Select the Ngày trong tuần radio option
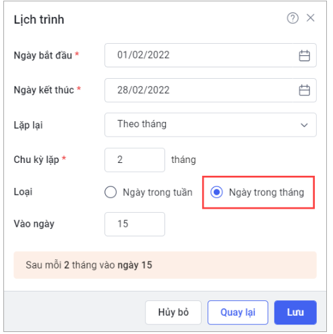This screenshot has height=334, width=333. (x=111, y=192)
